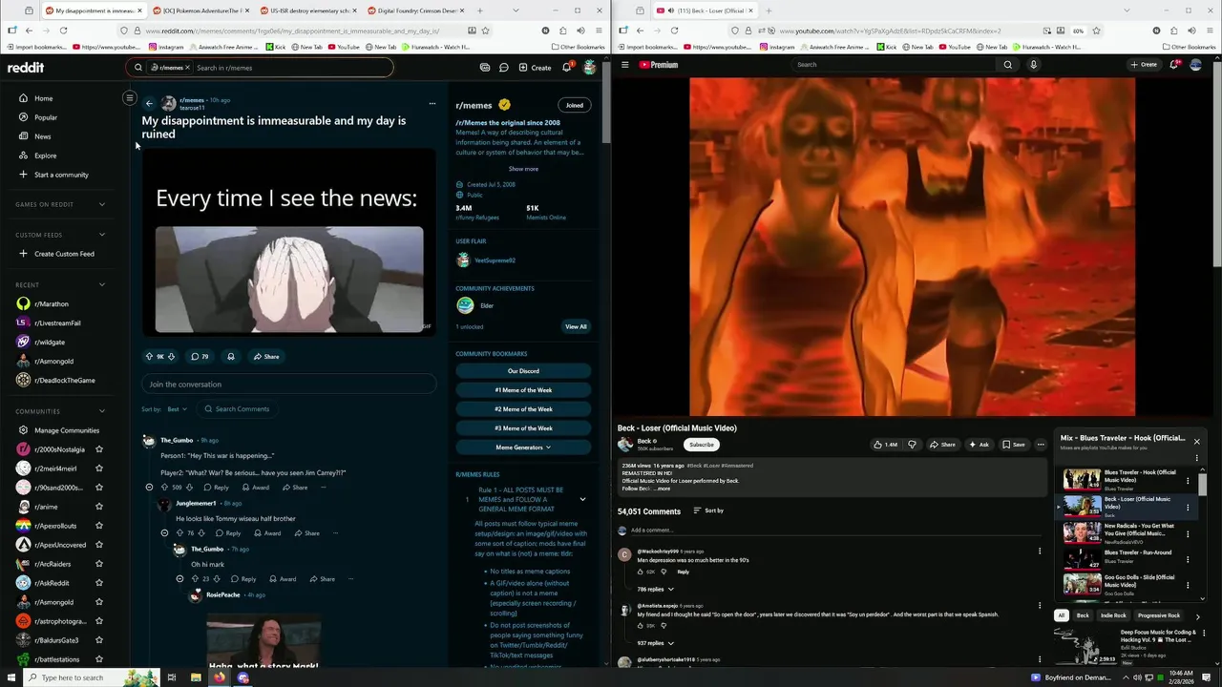This screenshot has height=687, width=1222.
Task: Open the post three-dot options menu
Action: [432, 103]
